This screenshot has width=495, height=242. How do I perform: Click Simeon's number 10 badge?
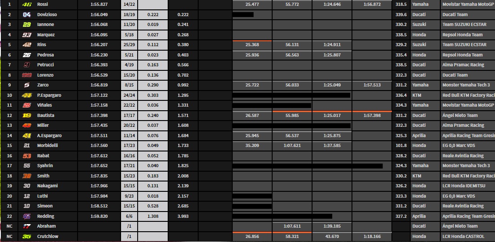(x=26, y=206)
